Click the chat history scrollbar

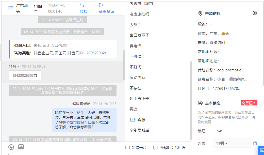click(124, 65)
